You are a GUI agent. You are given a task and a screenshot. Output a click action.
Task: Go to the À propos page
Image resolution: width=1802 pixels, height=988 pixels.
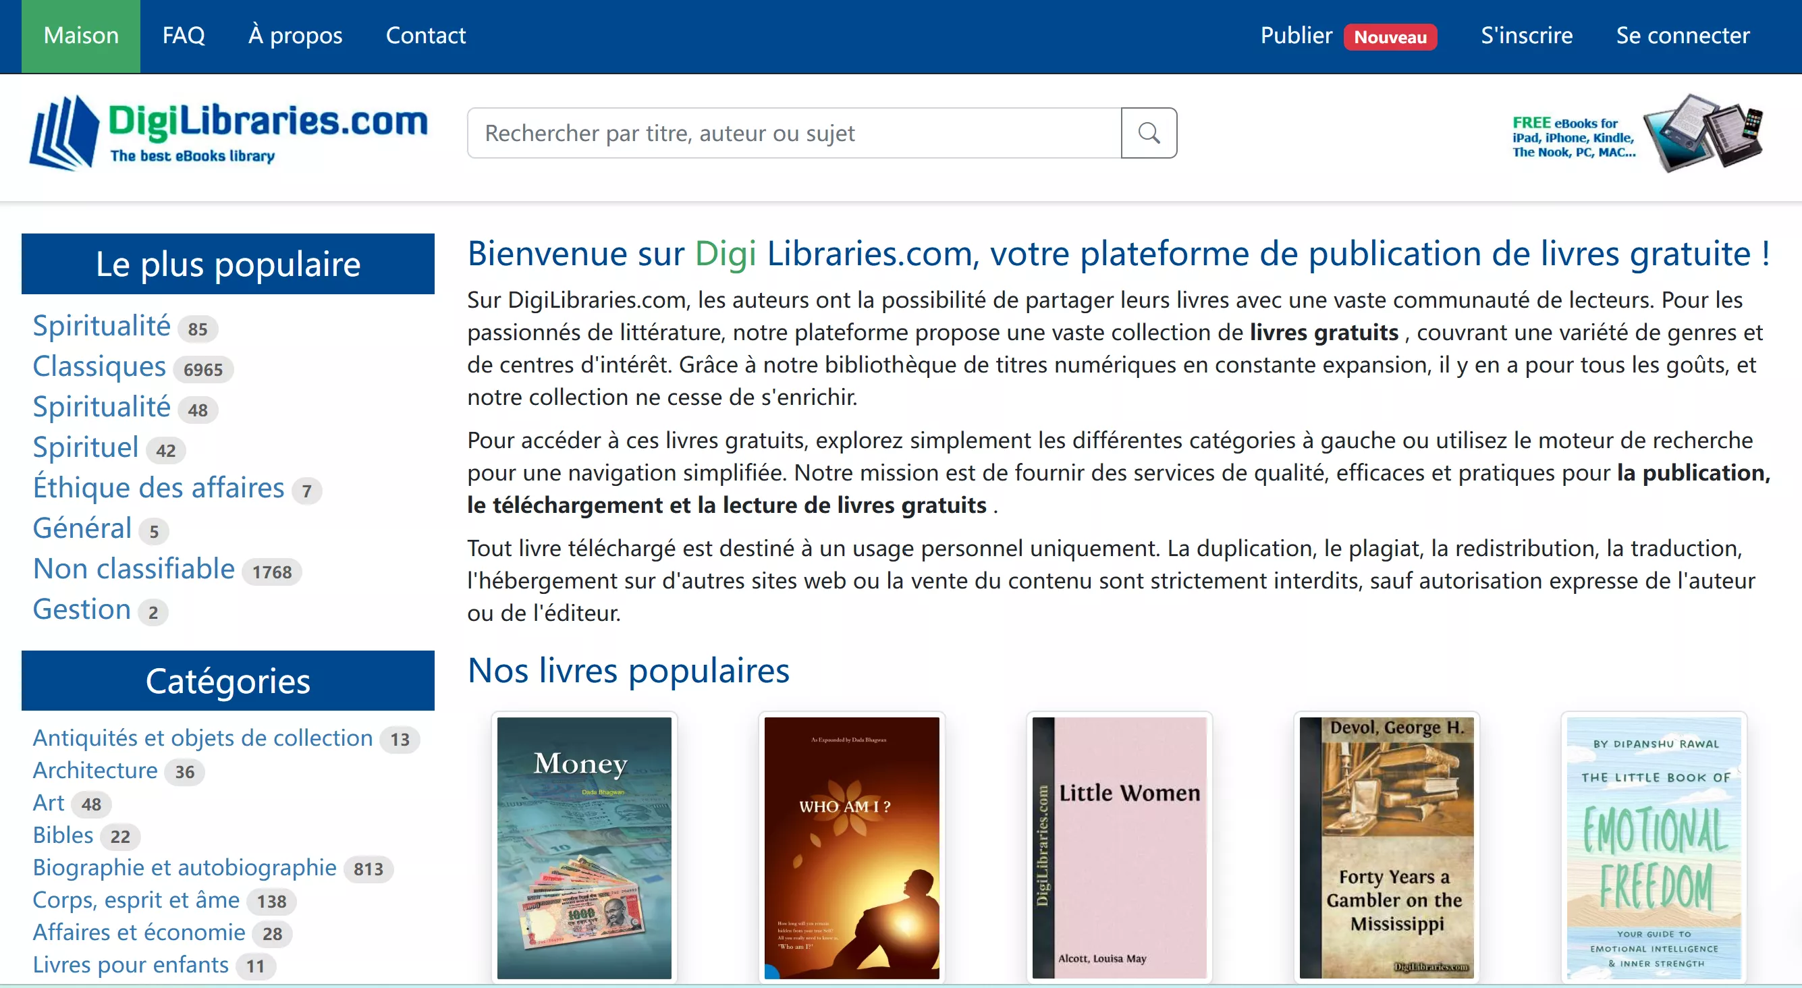pos(295,36)
